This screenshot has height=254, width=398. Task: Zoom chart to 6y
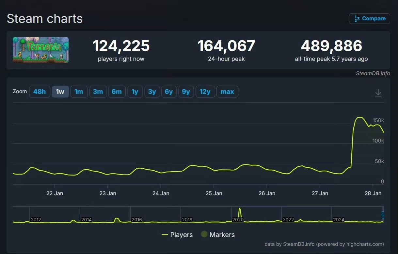pyautogui.click(x=169, y=92)
